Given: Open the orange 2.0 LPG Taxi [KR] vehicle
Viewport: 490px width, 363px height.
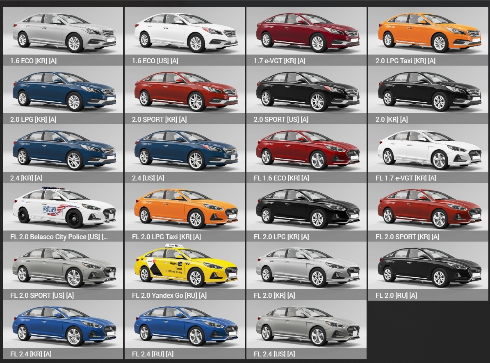Looking at the screenshot, I should click(428, 32).
